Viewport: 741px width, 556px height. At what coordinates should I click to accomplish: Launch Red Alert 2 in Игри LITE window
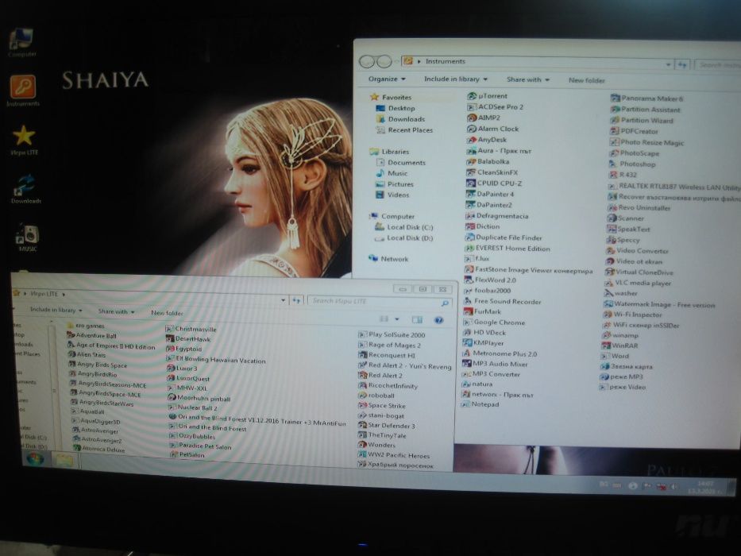pyautogui.click(x=380, y=375)
